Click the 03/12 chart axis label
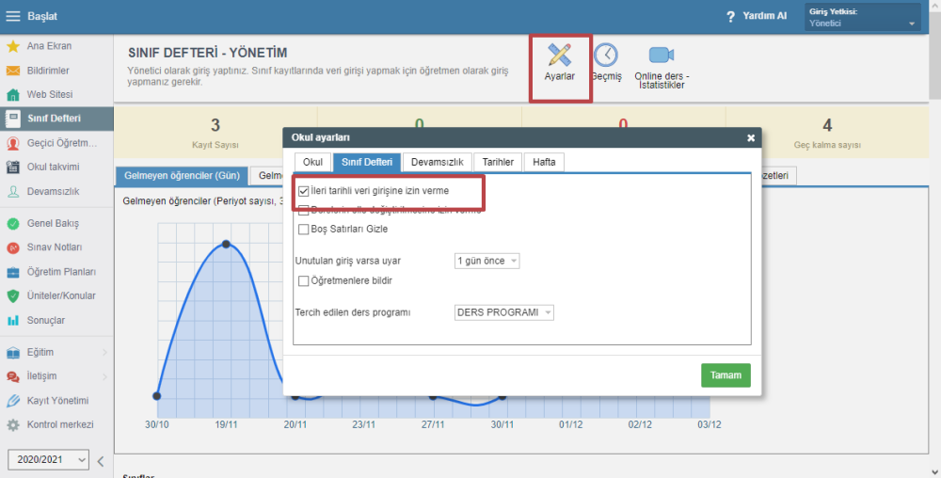Image resolution: width=941 pixels, height=478 pixels. coord(709,424)
